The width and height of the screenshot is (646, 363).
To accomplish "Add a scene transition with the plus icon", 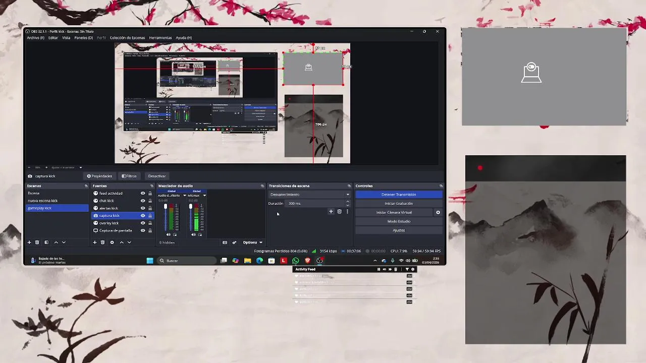I will (331, 212).
